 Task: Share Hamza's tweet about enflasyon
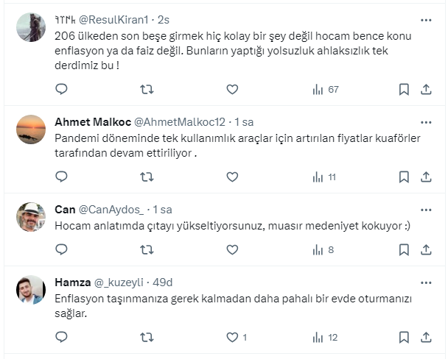point(425,338)
